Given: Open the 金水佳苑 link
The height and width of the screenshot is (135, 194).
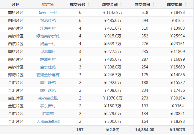Looking at the screenshot, I should tap(48, 67).
